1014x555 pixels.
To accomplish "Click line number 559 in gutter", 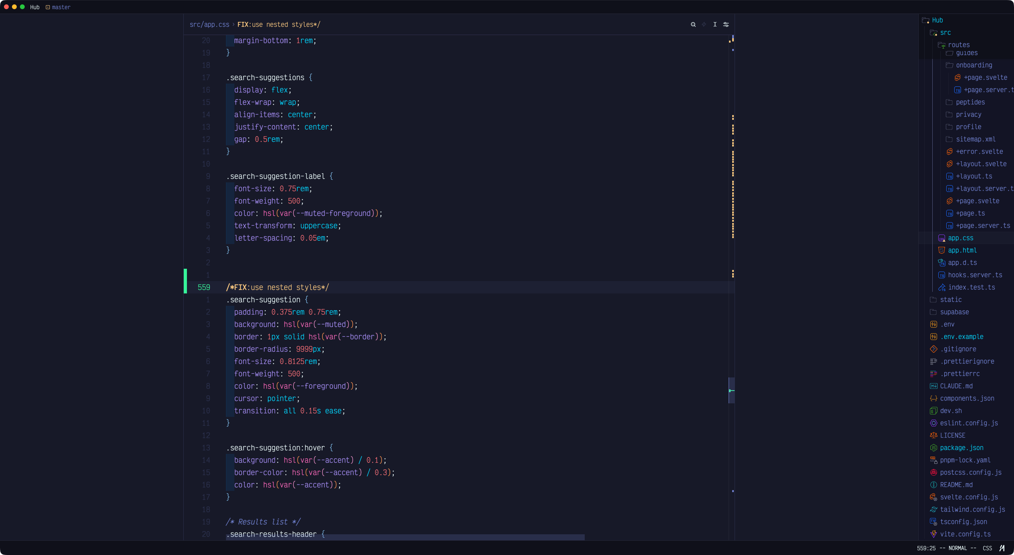I will pyautogui.click(x=204, y=287).
